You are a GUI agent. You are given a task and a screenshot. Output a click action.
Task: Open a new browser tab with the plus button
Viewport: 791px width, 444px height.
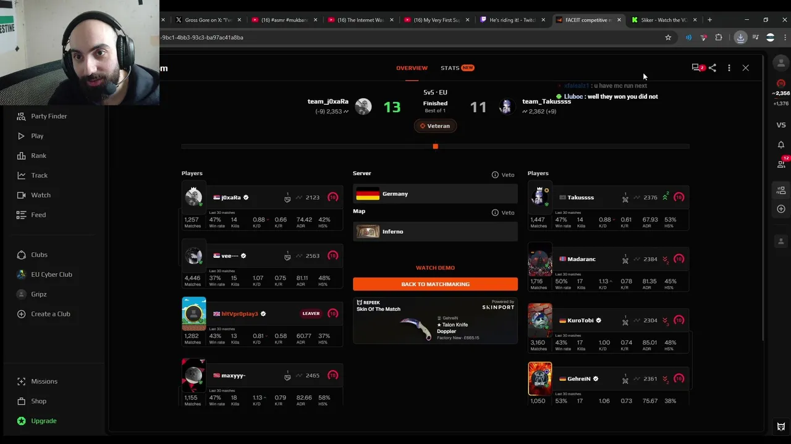point(709,20)
